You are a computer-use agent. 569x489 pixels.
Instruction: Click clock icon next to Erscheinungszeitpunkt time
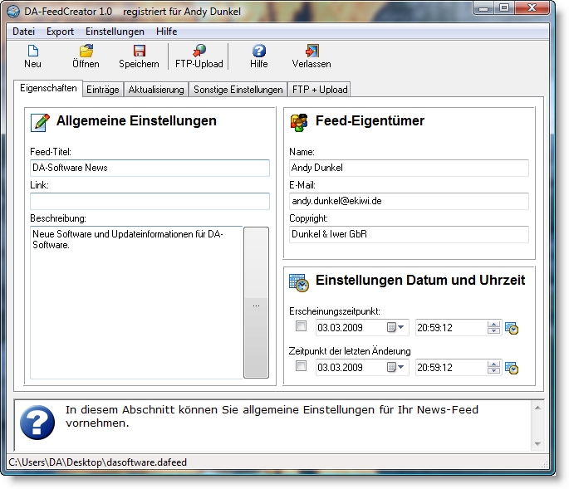pos(512,328)
